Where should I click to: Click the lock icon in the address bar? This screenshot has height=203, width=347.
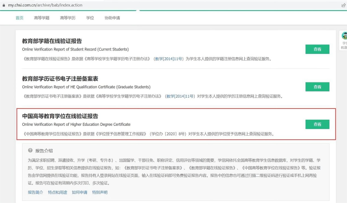point(3,5)
